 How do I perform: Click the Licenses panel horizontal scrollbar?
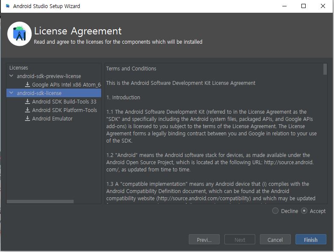40,202
